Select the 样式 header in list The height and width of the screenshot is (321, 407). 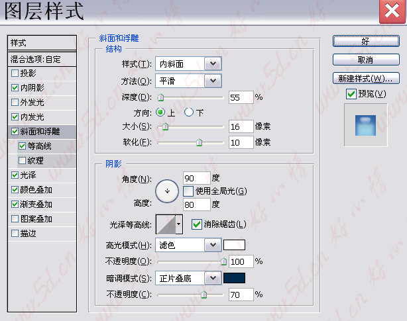pyautogui.click(x=42, y=43)
